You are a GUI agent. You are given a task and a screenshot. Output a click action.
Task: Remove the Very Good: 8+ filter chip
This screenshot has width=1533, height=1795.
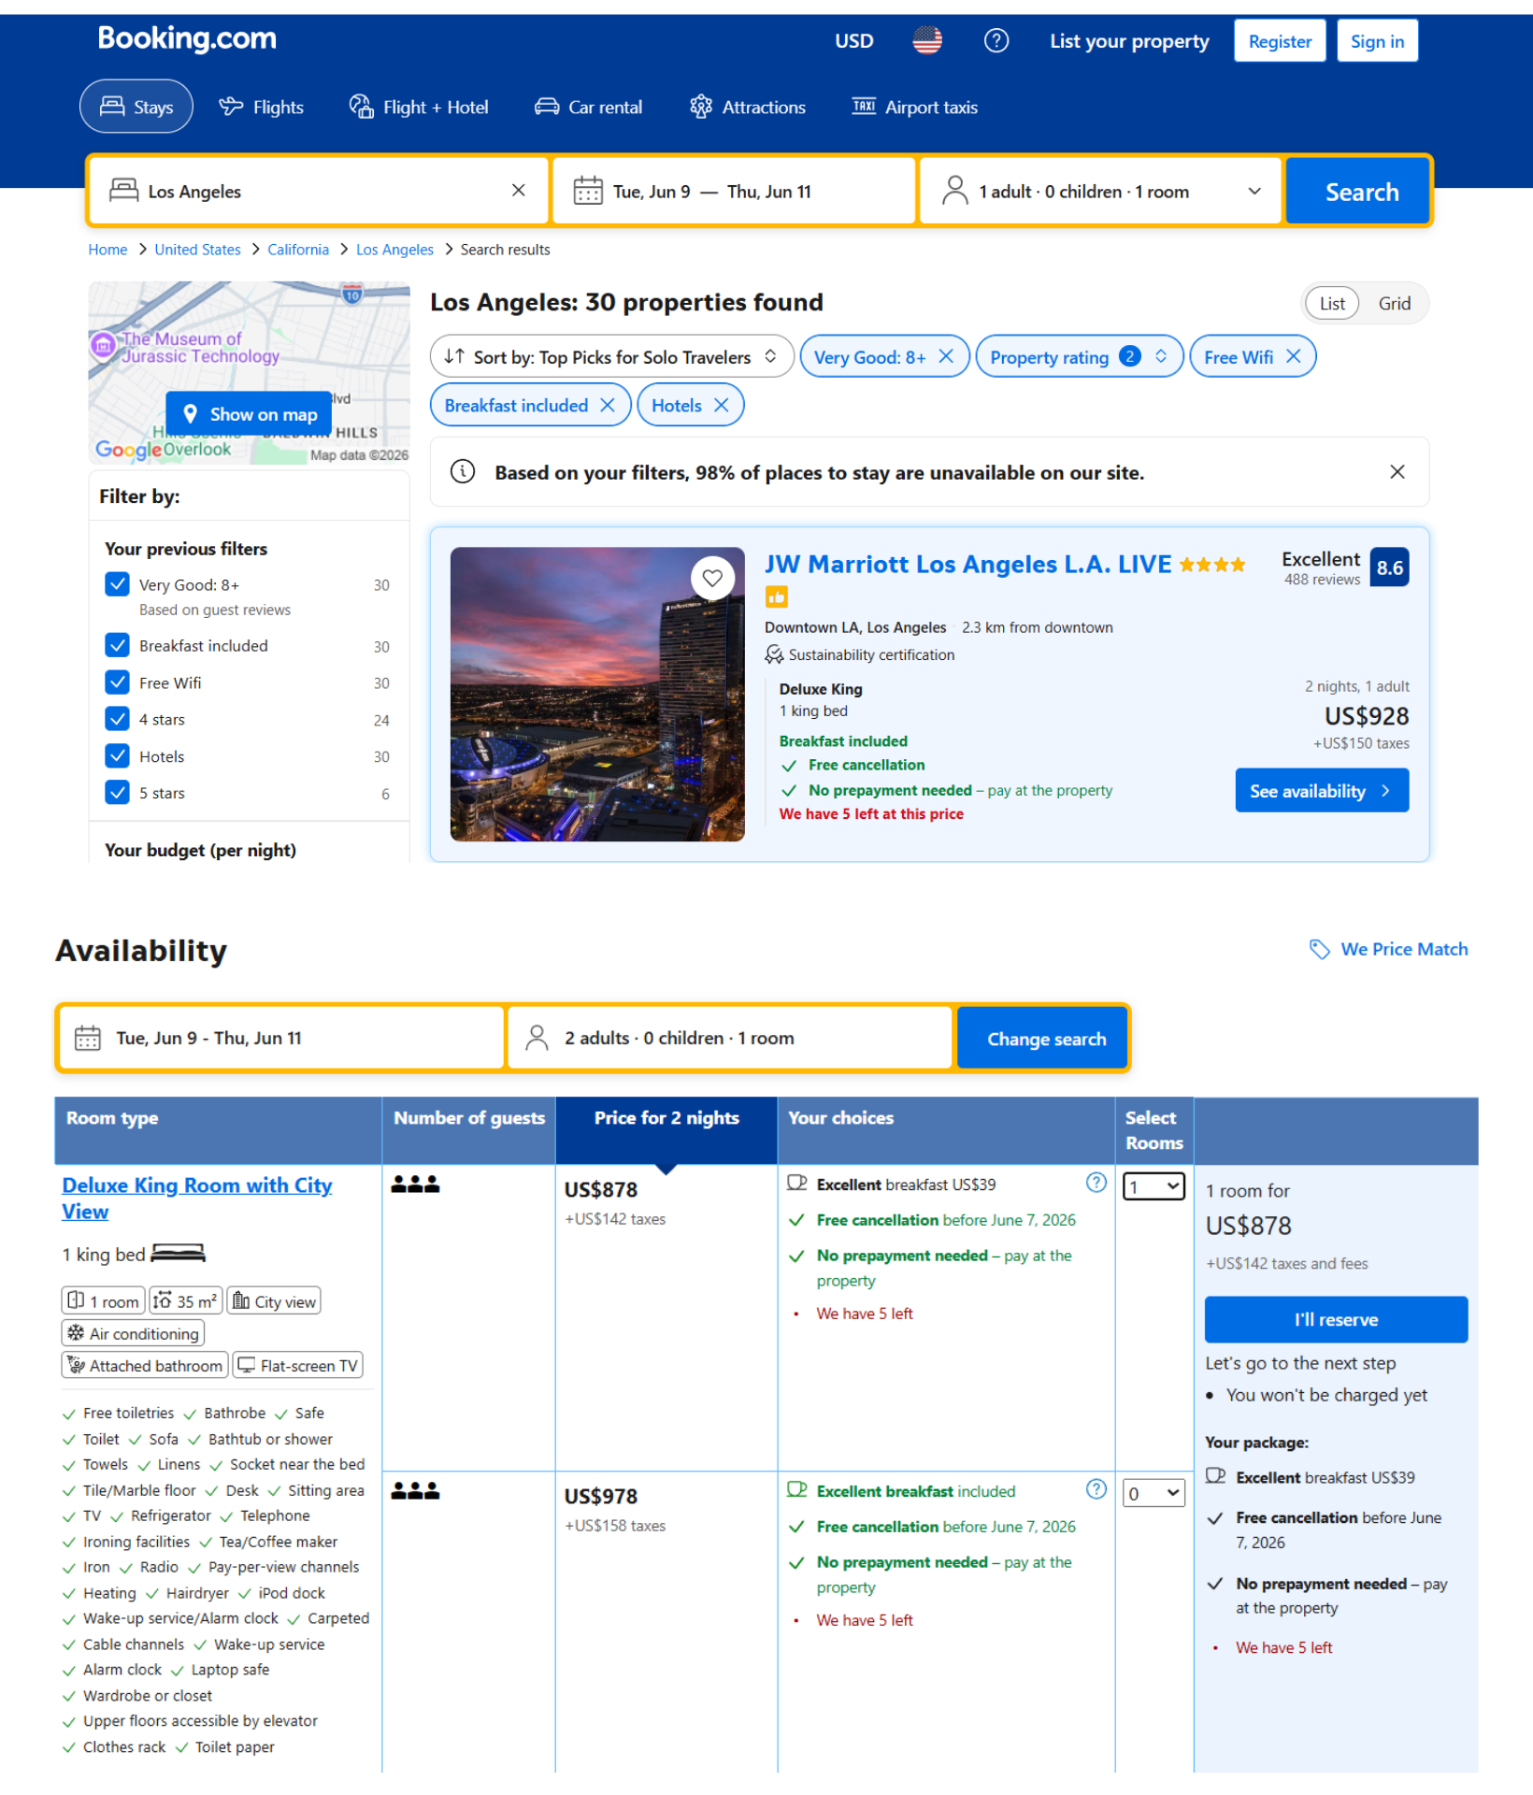946,357
